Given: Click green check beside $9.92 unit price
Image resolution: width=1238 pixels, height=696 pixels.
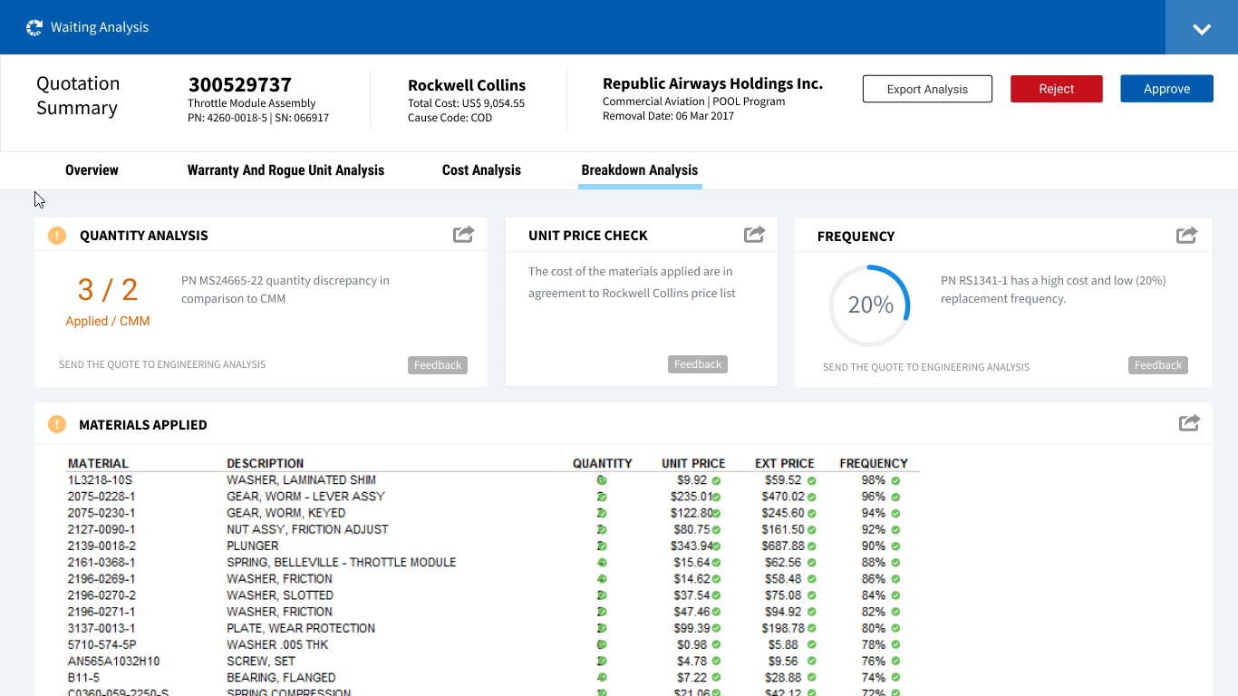Looking at the screenshot, I should [x=716, y=480].
